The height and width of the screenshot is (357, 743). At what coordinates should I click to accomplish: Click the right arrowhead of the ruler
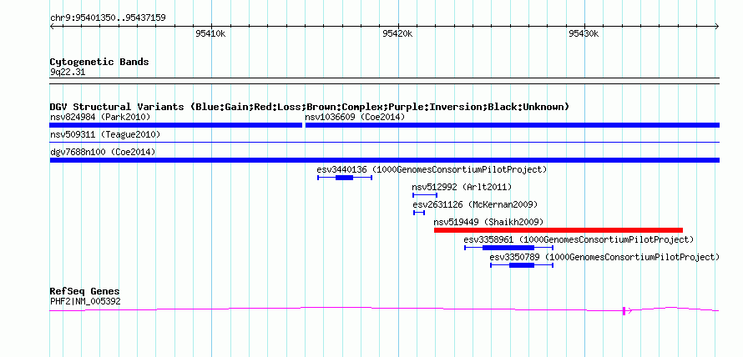tap(717, 26)
